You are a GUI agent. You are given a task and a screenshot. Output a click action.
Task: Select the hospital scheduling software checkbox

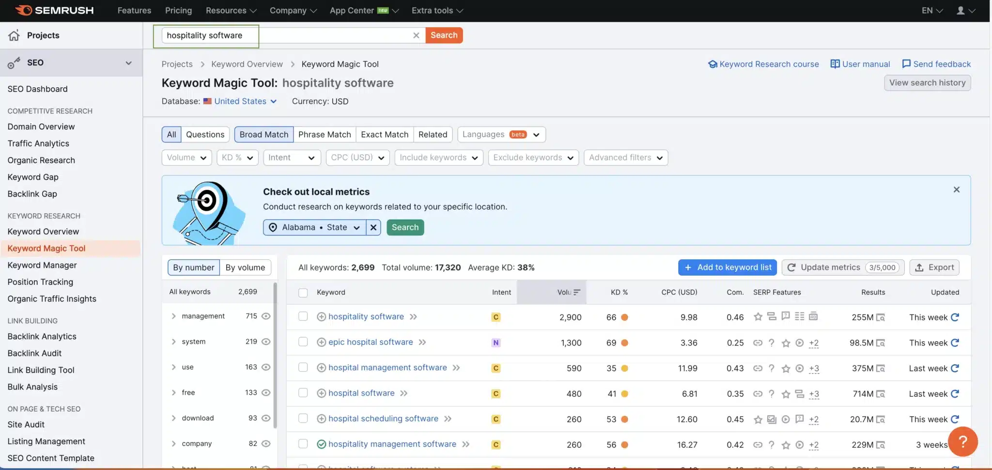pyautogui.click(x=303, y=418)
